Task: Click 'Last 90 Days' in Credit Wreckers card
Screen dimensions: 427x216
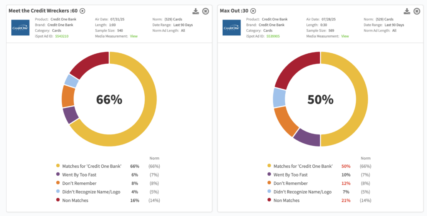Action: point(183,25)
